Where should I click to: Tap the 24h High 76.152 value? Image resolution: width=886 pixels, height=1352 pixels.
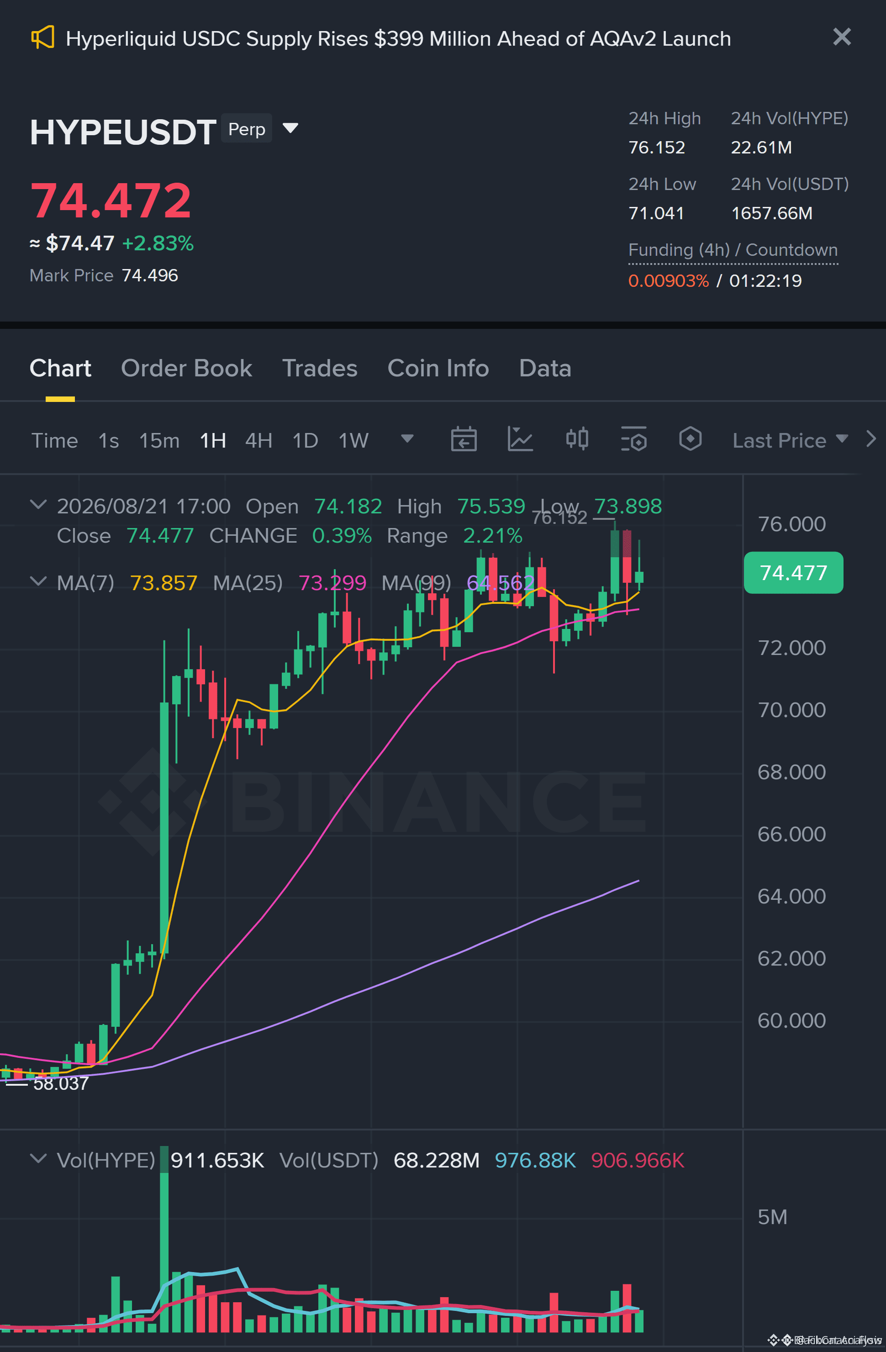coord(657,147)
